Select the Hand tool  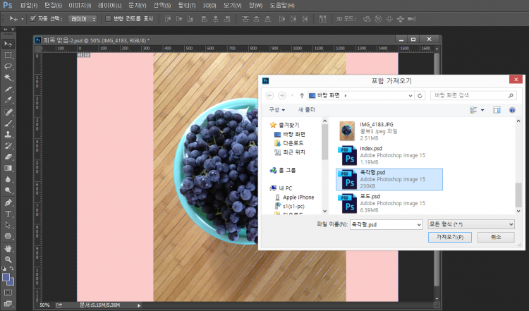(8, 248)
